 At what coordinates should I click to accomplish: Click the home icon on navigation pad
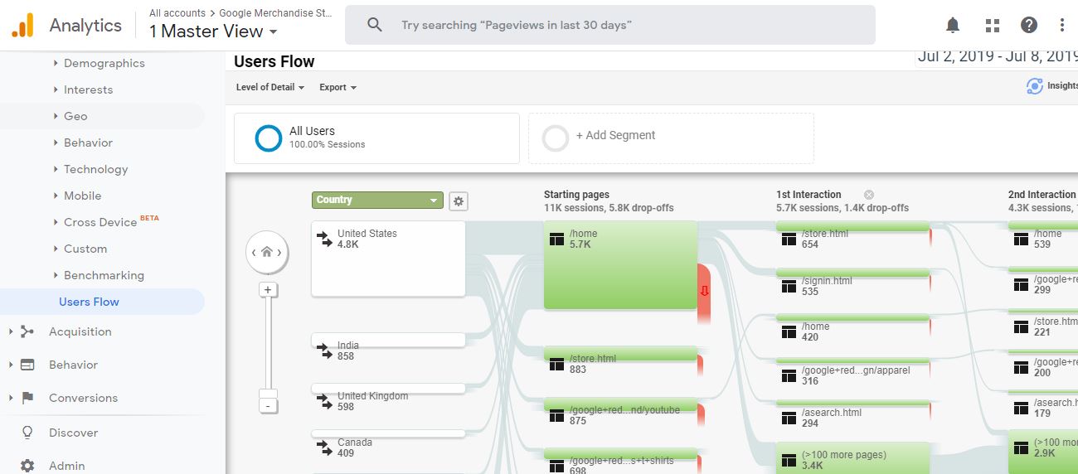tap(267, 252)
